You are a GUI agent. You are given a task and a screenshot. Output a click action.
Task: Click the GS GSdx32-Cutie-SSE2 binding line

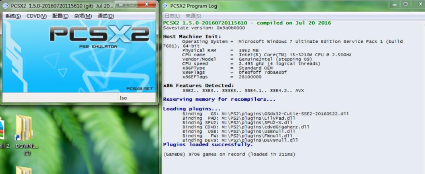point(265,114)
